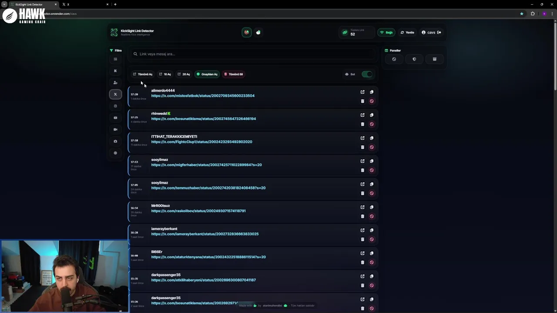
Task: Click the Filtre label
Action: click(x=116, y=50)
